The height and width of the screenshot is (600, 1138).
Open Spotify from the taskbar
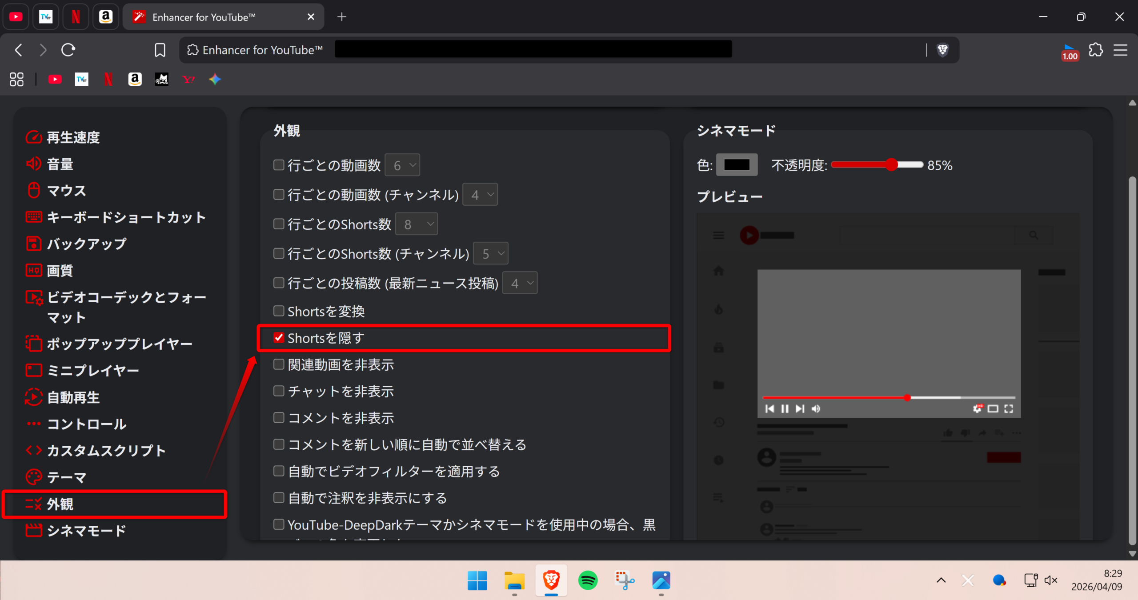coord(588,580)
